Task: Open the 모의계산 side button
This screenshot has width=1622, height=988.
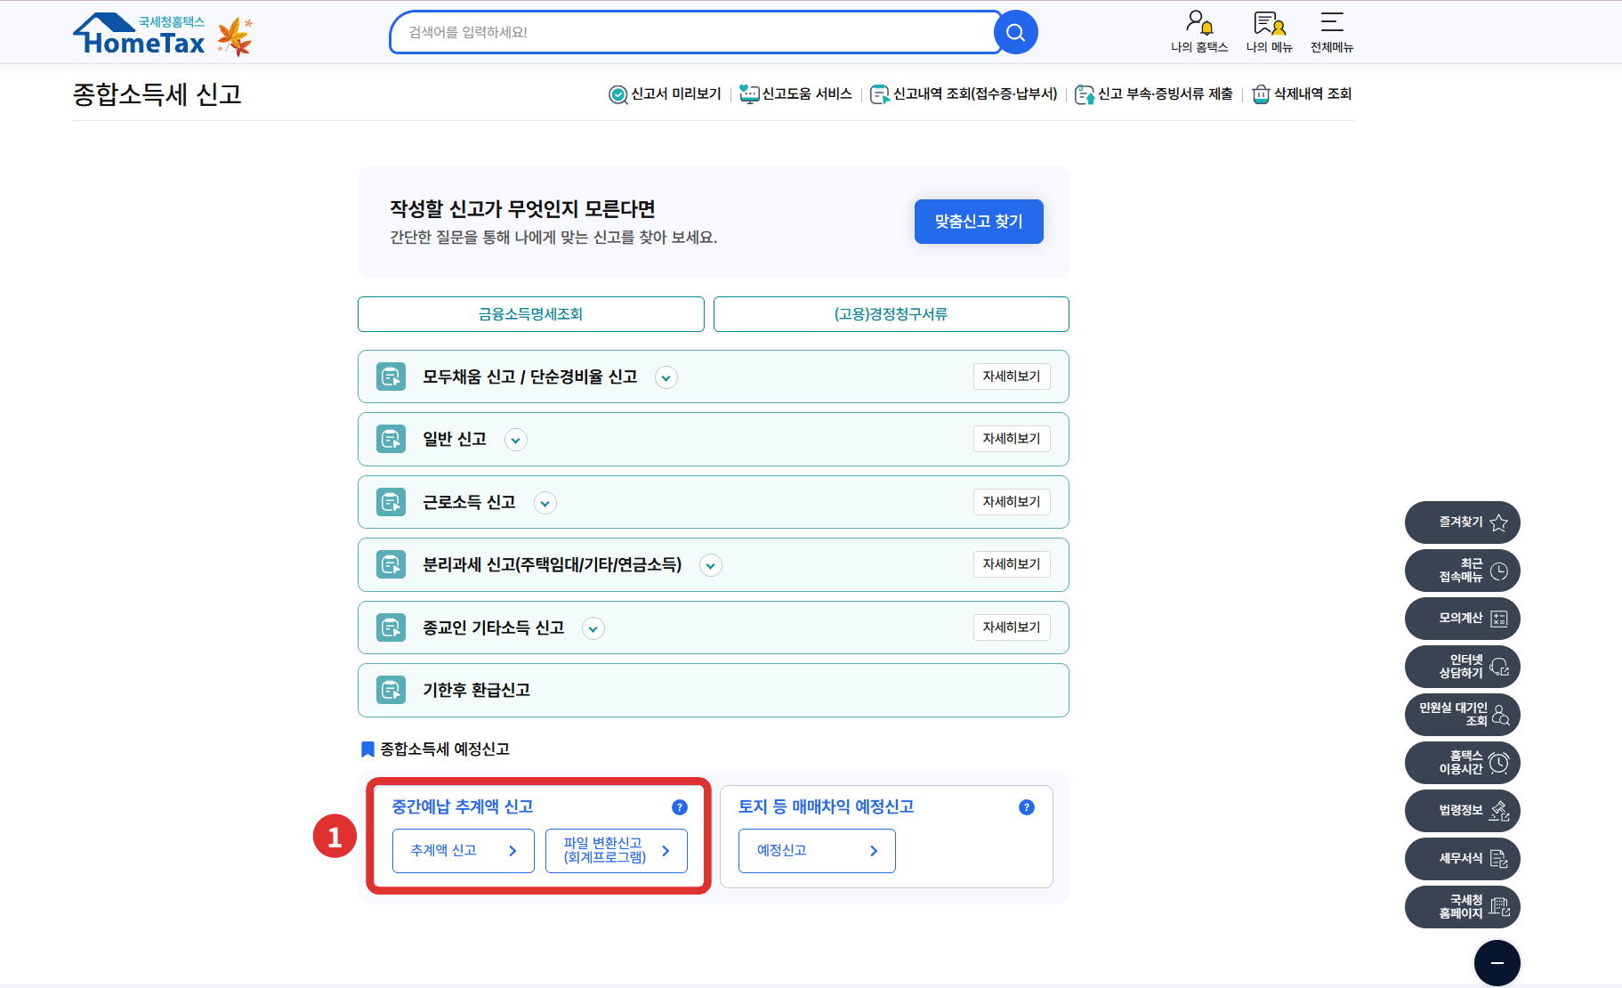Action: pyautogui.click(x=1462, y=619)
